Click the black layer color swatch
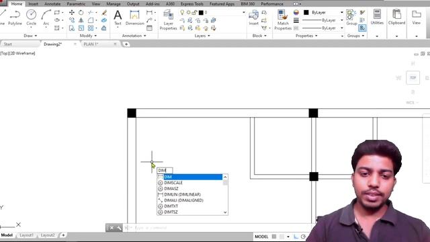The height and width of the screenshot is (242, 430). (201, 12)
